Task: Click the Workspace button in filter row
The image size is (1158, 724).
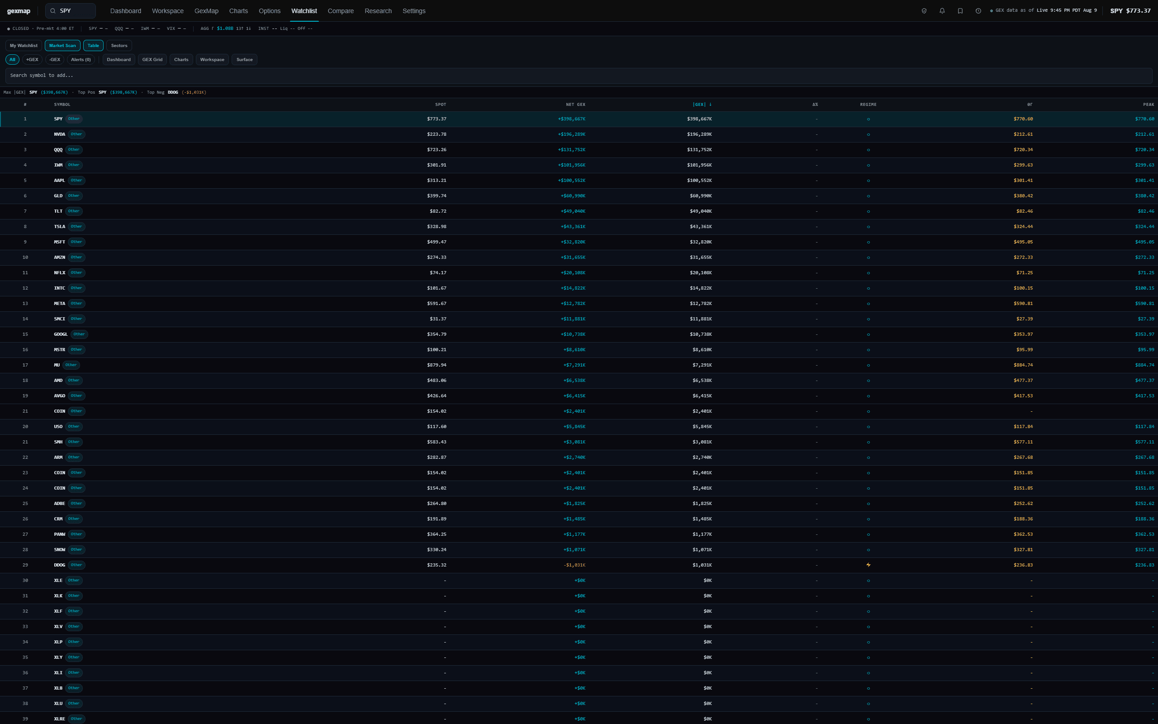Action: [212, 59]
